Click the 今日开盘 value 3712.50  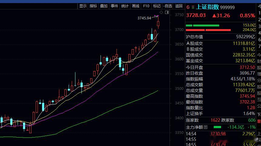pos(247,67)
